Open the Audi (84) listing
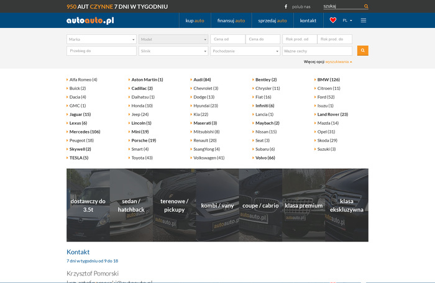Image resolution: width=435 pixels, height=283 pixels. click(202, 79)
